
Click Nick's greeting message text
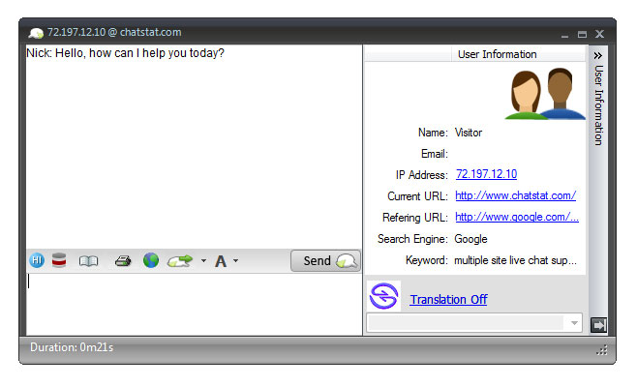click(125, 53)
